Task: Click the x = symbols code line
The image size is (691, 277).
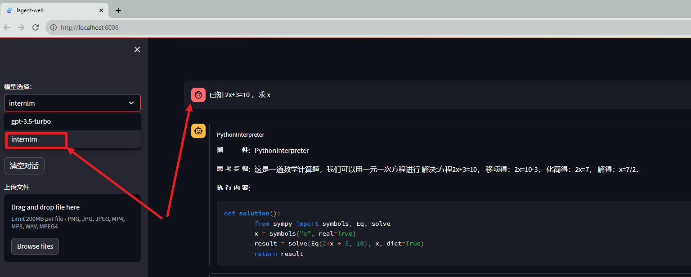Action: 305,233
